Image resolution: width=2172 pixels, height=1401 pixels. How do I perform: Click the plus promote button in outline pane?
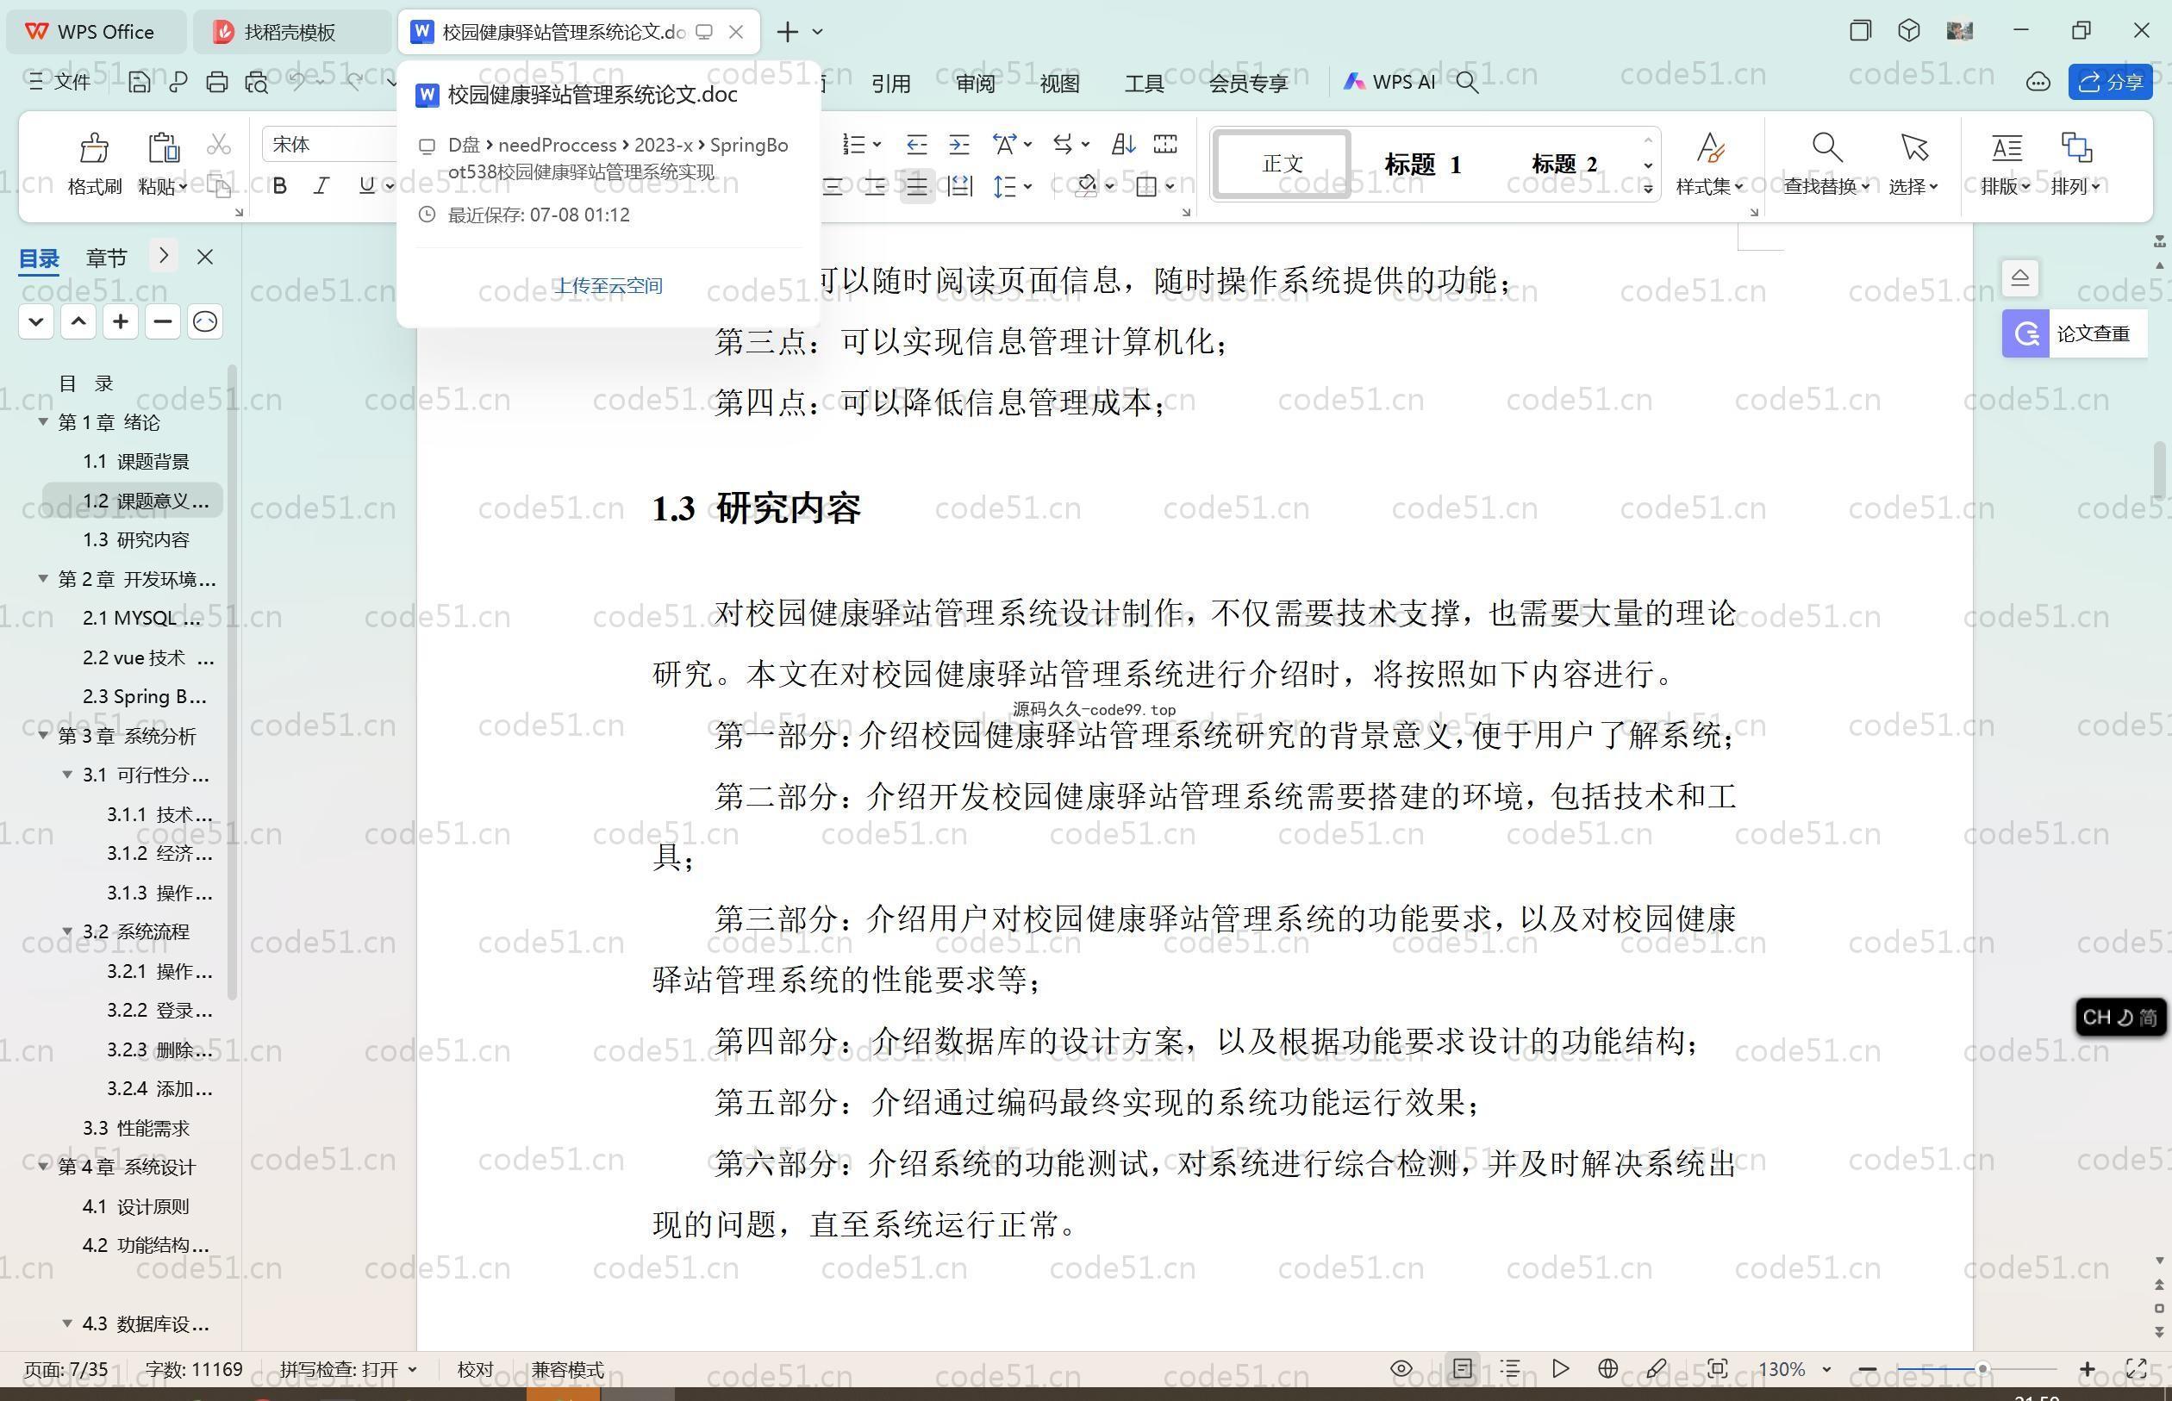120,321
